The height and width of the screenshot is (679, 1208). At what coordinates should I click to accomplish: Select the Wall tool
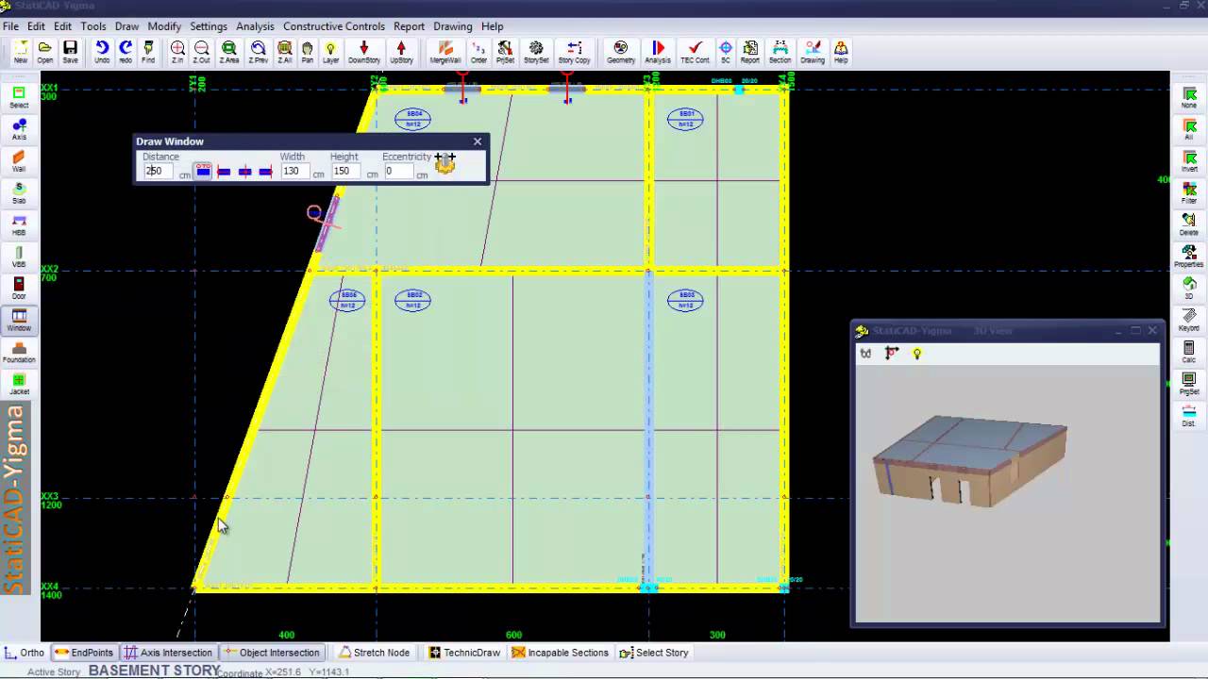(x=19, y=162)
